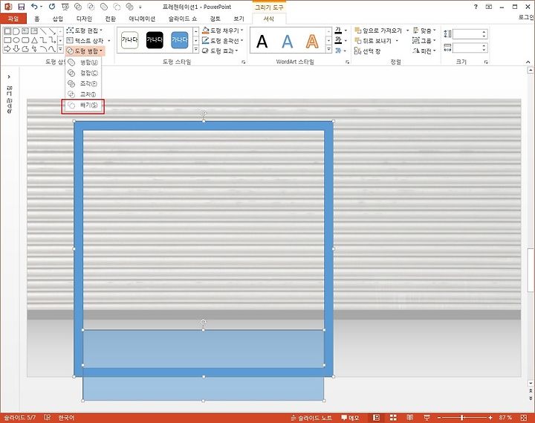Select 결합(C) Combine from merge menu

click(83, 73)
